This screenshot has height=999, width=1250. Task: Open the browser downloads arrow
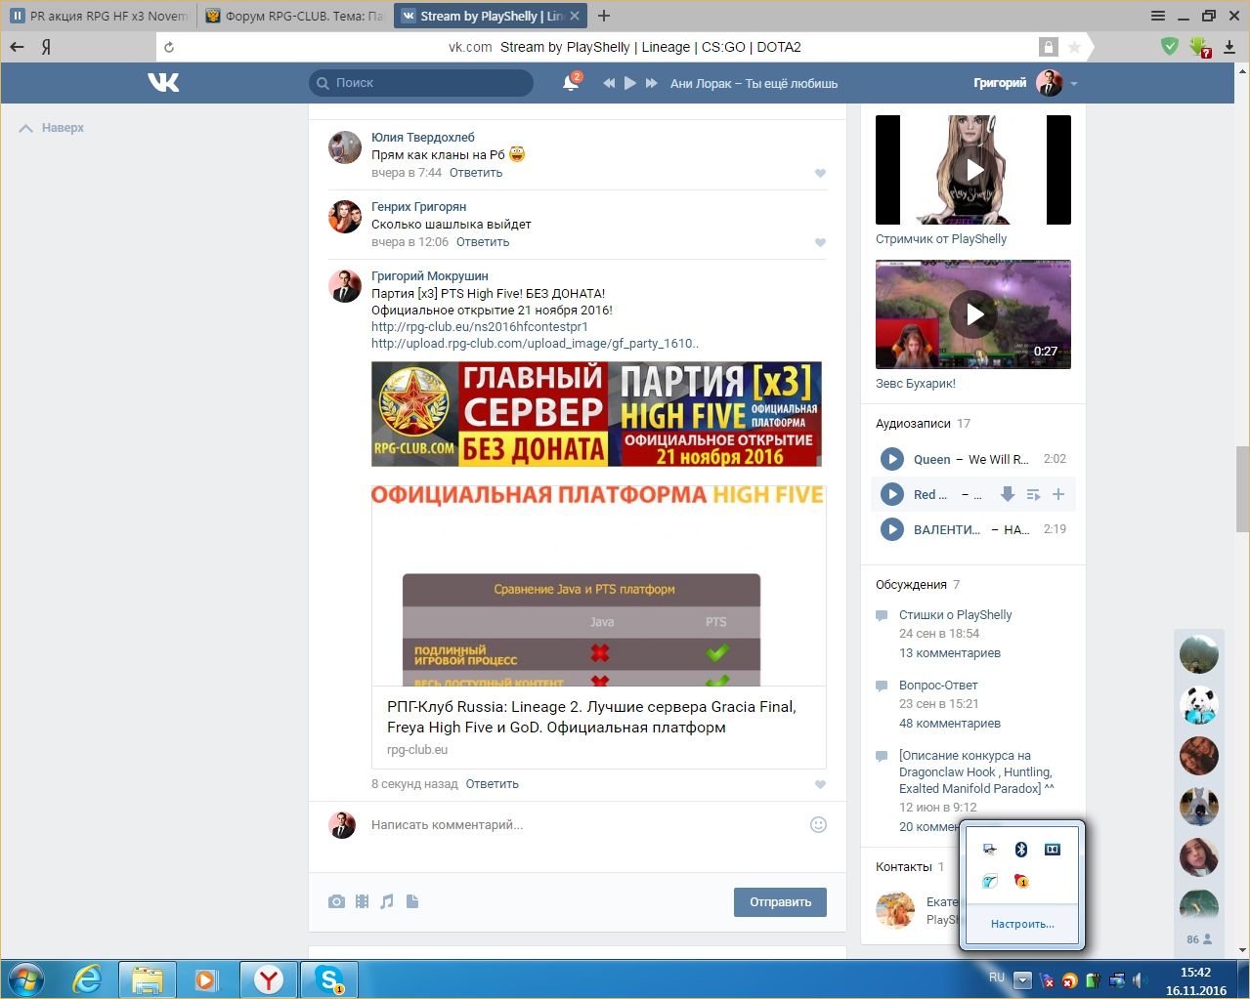coord(1229,47)
